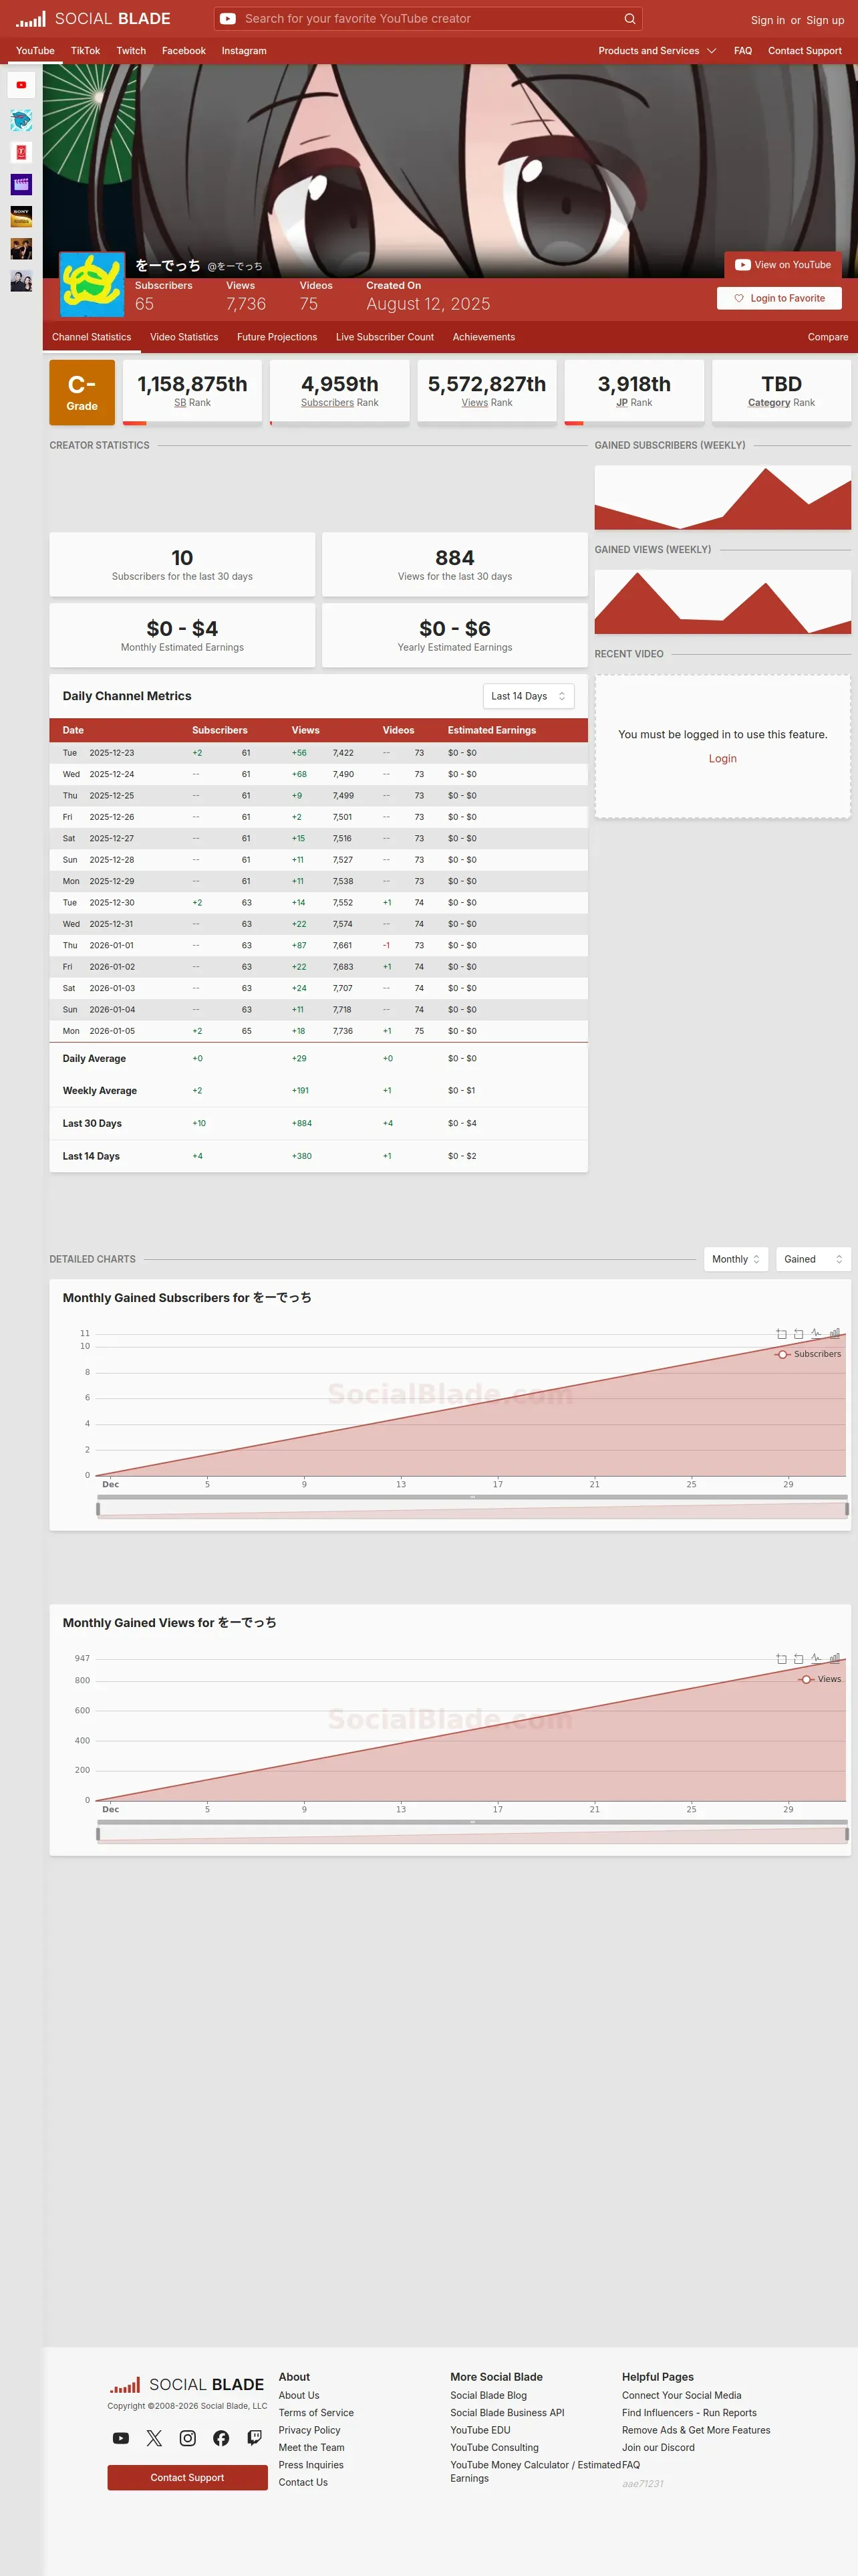This screenshot has width=858, height=2576.
Task: Focus the YouTube creator search field
Action: tap(430, 19)
